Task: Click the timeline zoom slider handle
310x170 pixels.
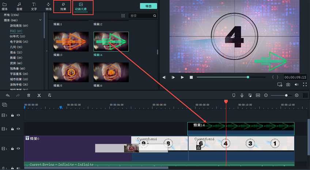Action: (x=286, y=95)
